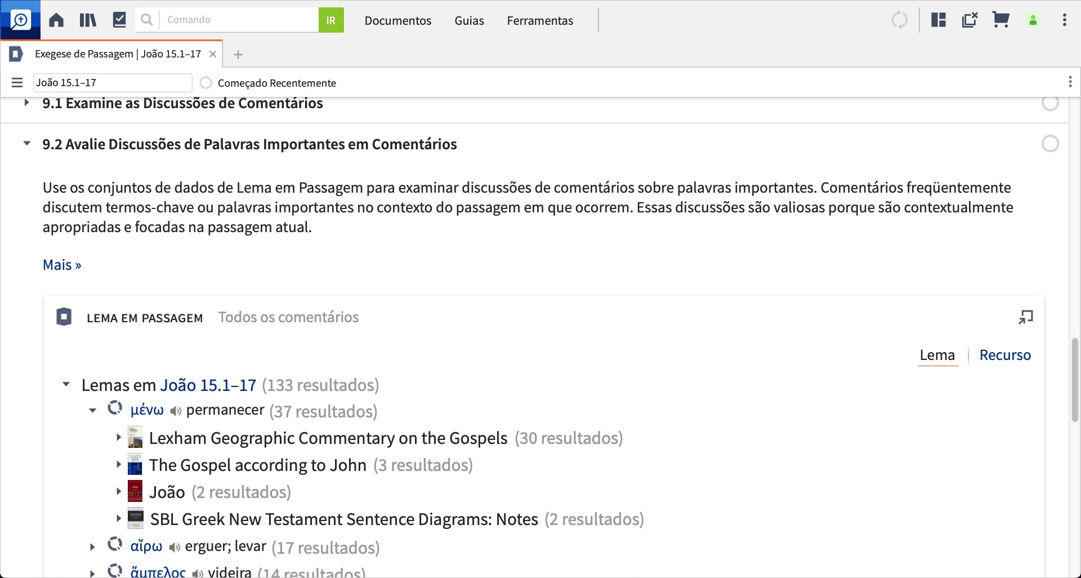The width and height of the screenshot is (1081, 578).
Task: Click the João 15.1–17 passage input box
Action: click(x=113, y=83)
